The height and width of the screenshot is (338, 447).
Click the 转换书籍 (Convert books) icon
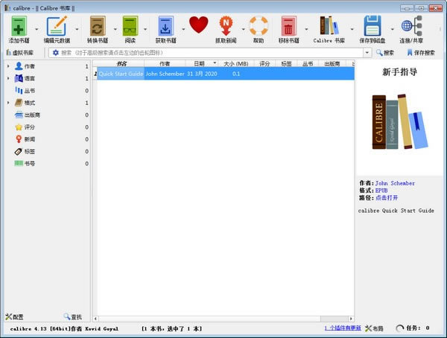(x=97, y=27)
